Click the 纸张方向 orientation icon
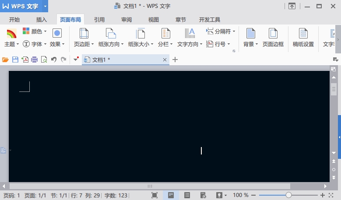 pos(111,33)
